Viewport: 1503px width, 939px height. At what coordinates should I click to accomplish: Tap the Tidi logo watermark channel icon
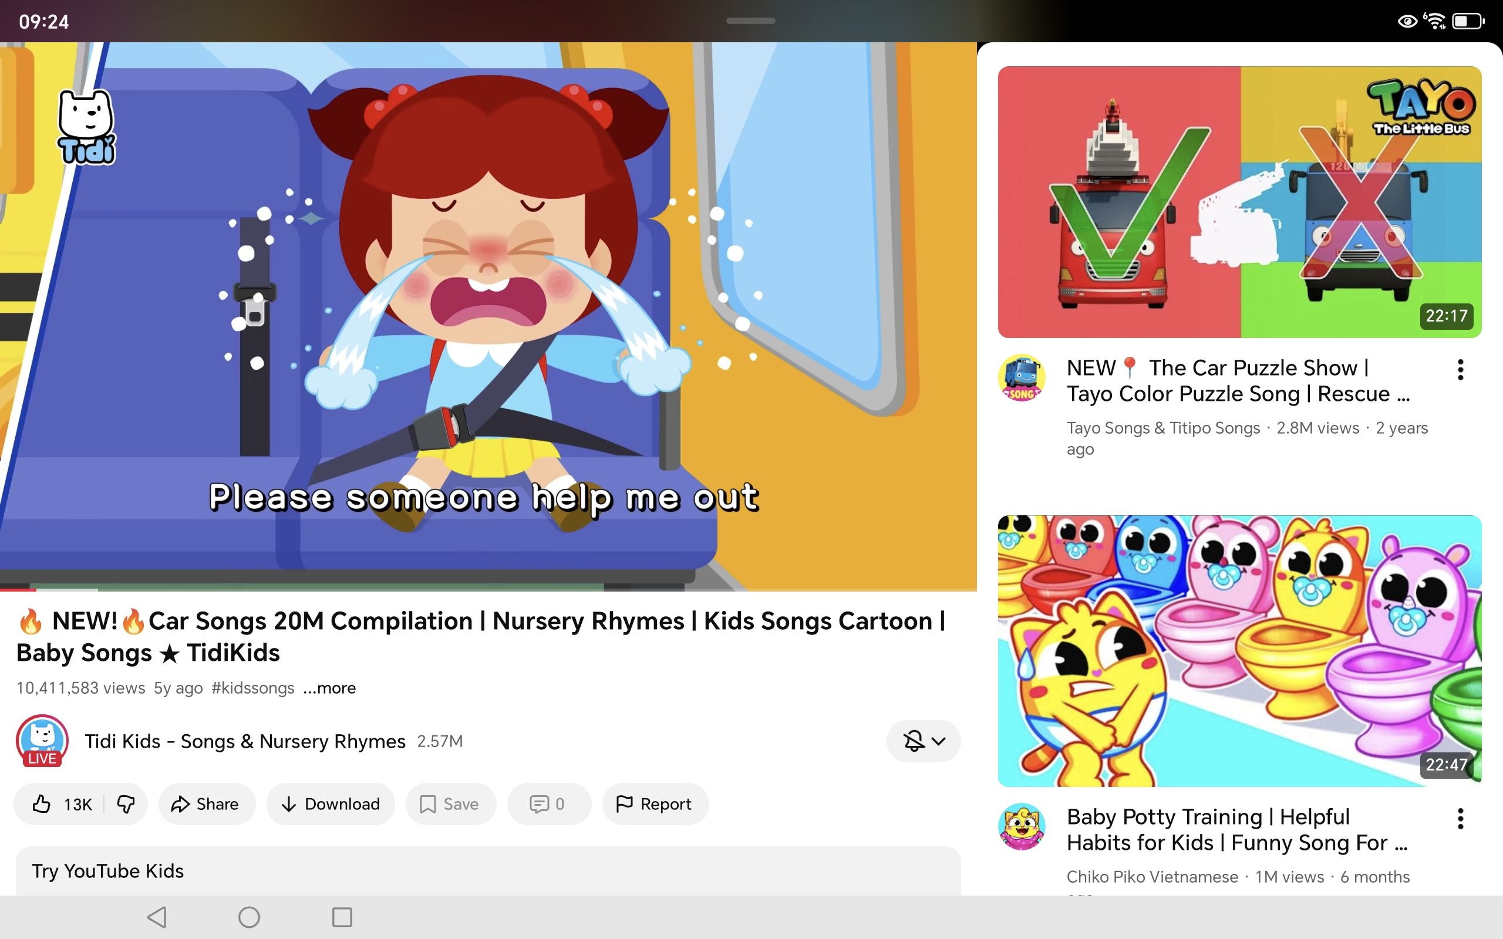point(86,127)
